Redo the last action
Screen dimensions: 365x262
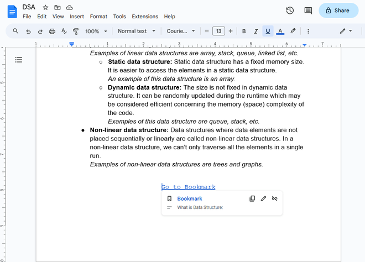click(40, 31)
